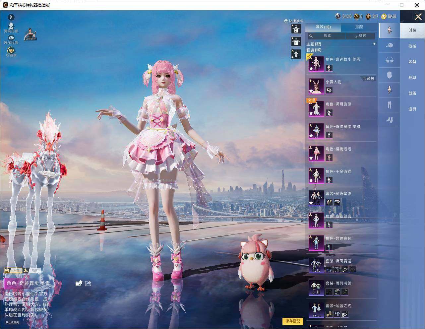Select outfit 角色-奇迹舞步 美琪
The width and height of the screenshot is (425, 329).
[x=341, y=131]
